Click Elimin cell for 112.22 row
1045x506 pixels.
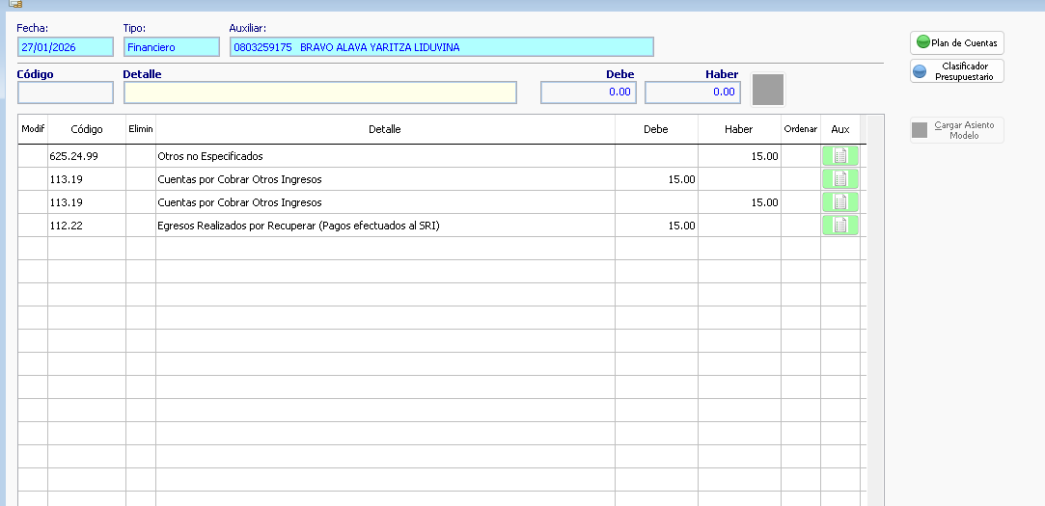[x=140, y=226]
